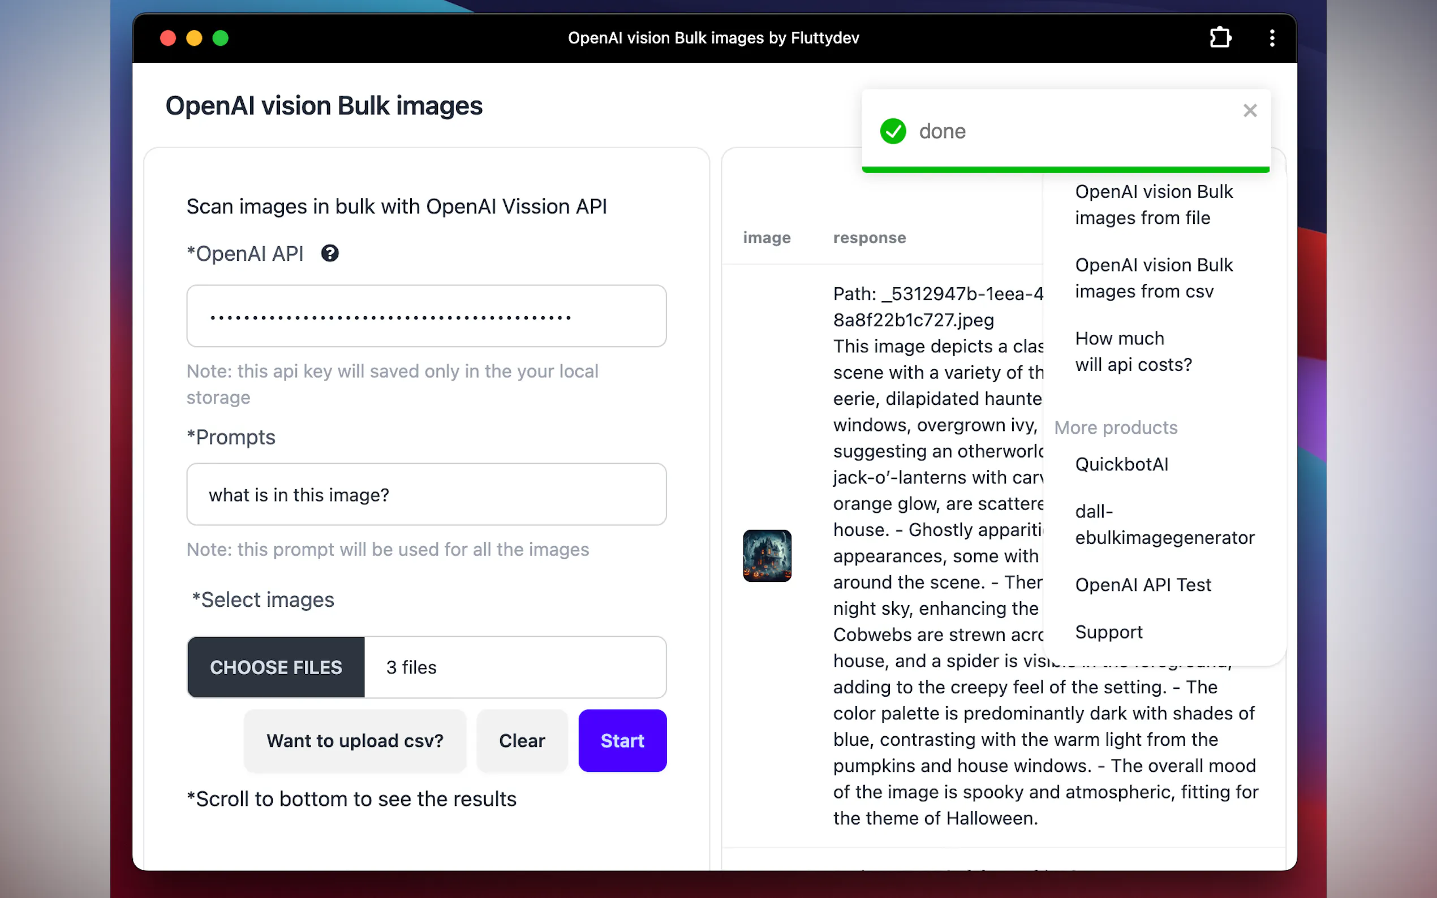Click the OpenAI API help question mark icon

click(x=330, y=253)
